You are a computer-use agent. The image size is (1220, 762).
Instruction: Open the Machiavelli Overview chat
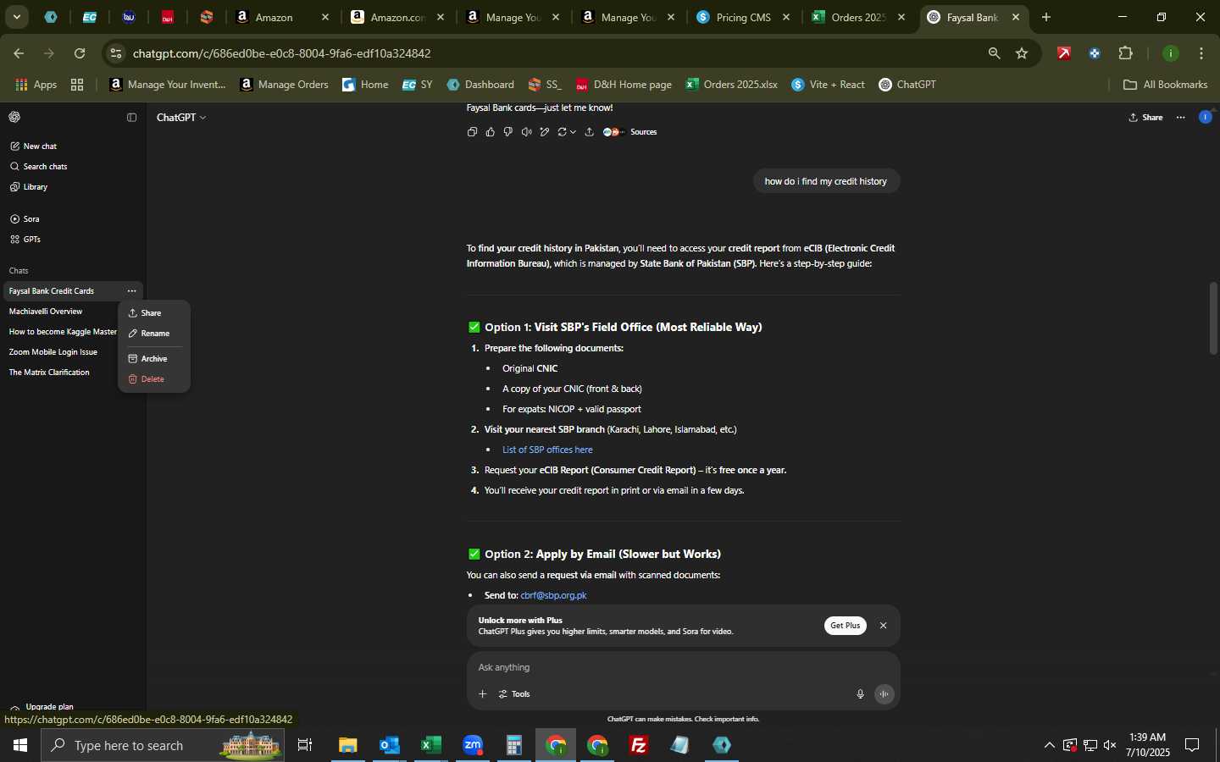pyautogui.click(x=46, y=312)
